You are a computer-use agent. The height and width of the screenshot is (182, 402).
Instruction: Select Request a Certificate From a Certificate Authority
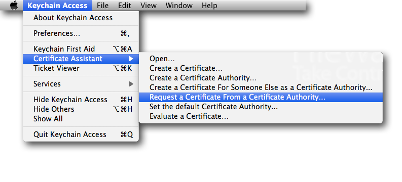point(261,98)
